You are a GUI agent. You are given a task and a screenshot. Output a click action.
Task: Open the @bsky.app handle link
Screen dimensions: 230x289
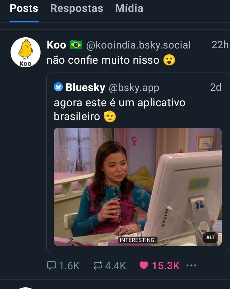(134, 87)
